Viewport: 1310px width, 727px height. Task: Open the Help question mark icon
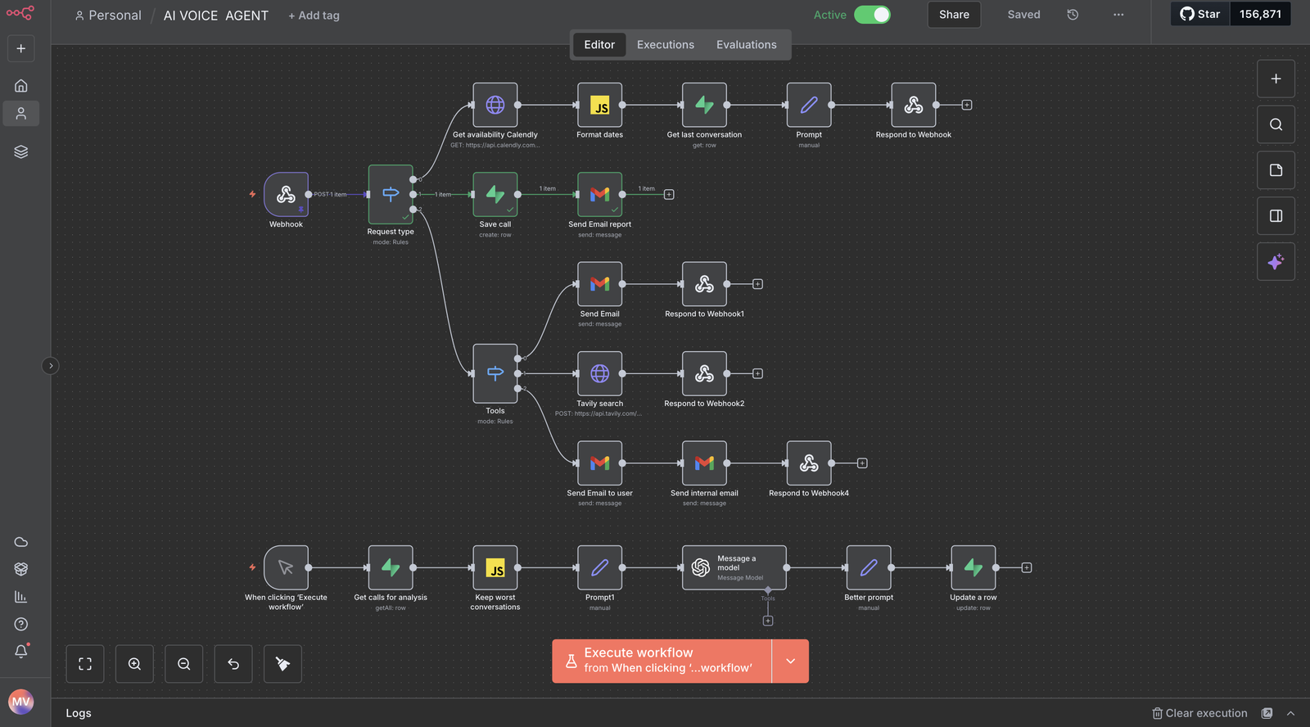click(x=21, y=624)
